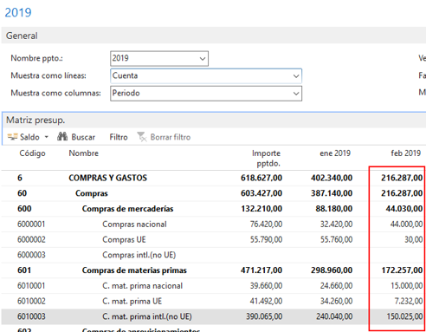Select the Compras de materias primas row

(134, 270)
